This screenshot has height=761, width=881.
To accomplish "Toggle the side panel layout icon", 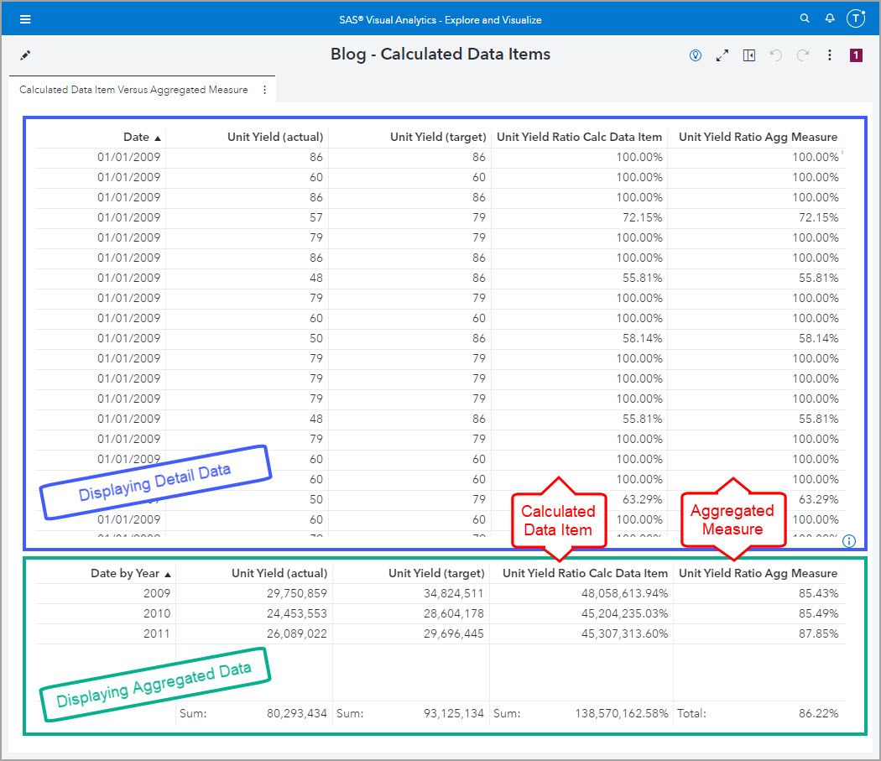I will [748, 55].
